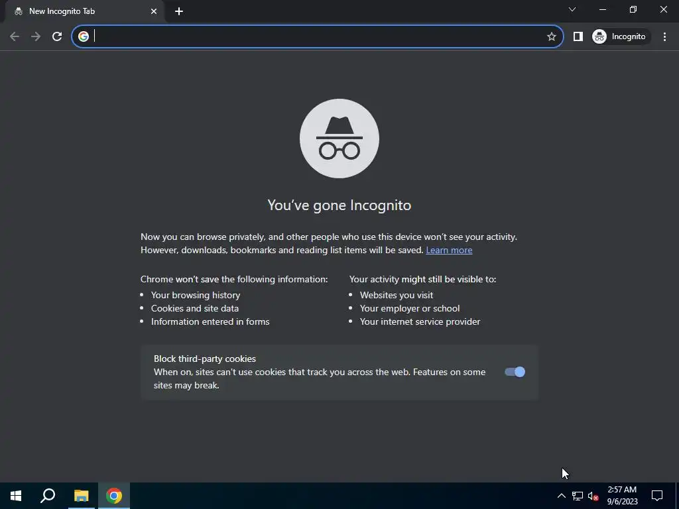
Task: Click "Your browsing history" bullet text
Action: pos(196,295)
